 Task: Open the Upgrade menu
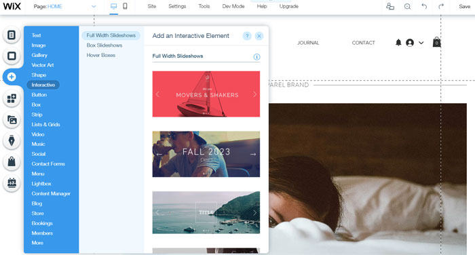[288, 6]
